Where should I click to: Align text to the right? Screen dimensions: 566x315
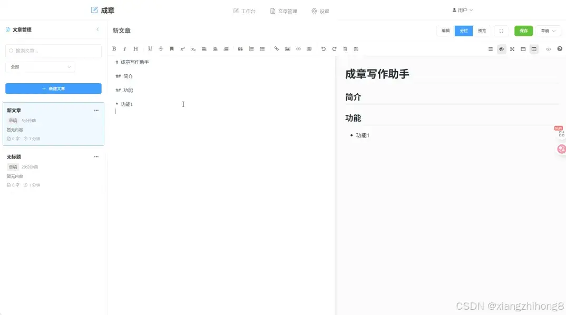[x=226, y=48]
